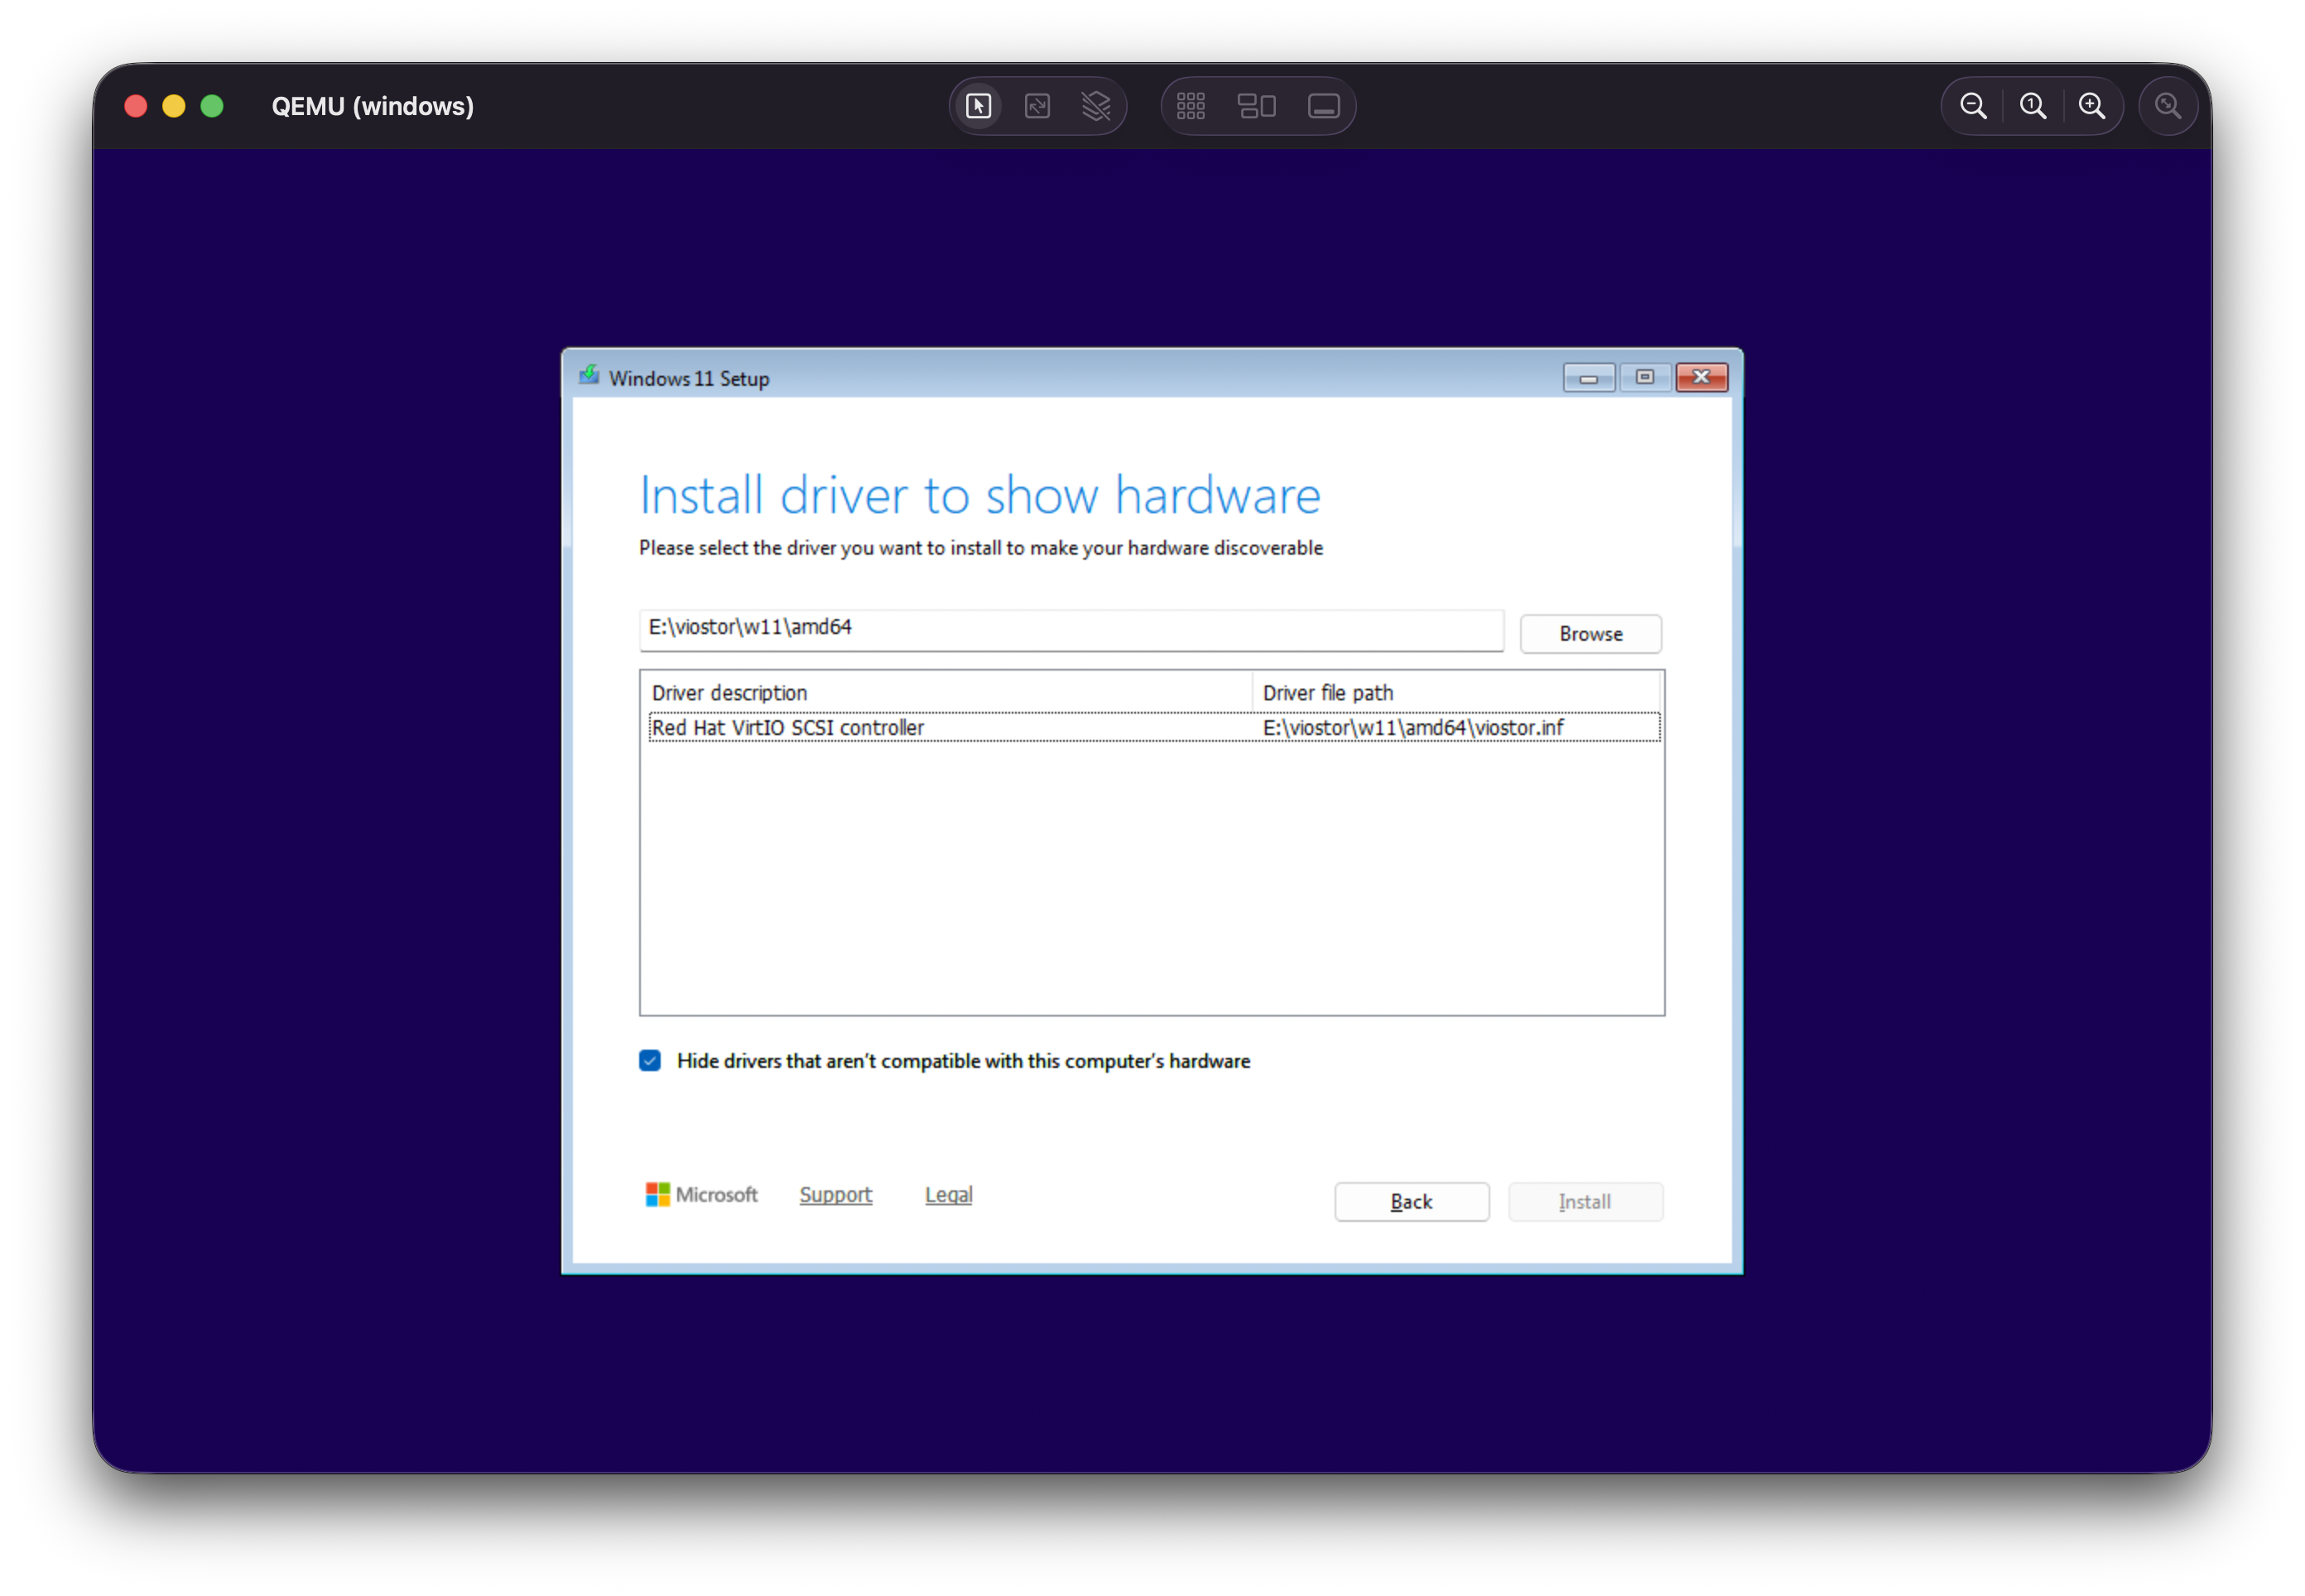Click the crossed-out layers icon
The height and width of the screenshot is (1596, 2305).
pyautogui.click(x=1096, y=106)
